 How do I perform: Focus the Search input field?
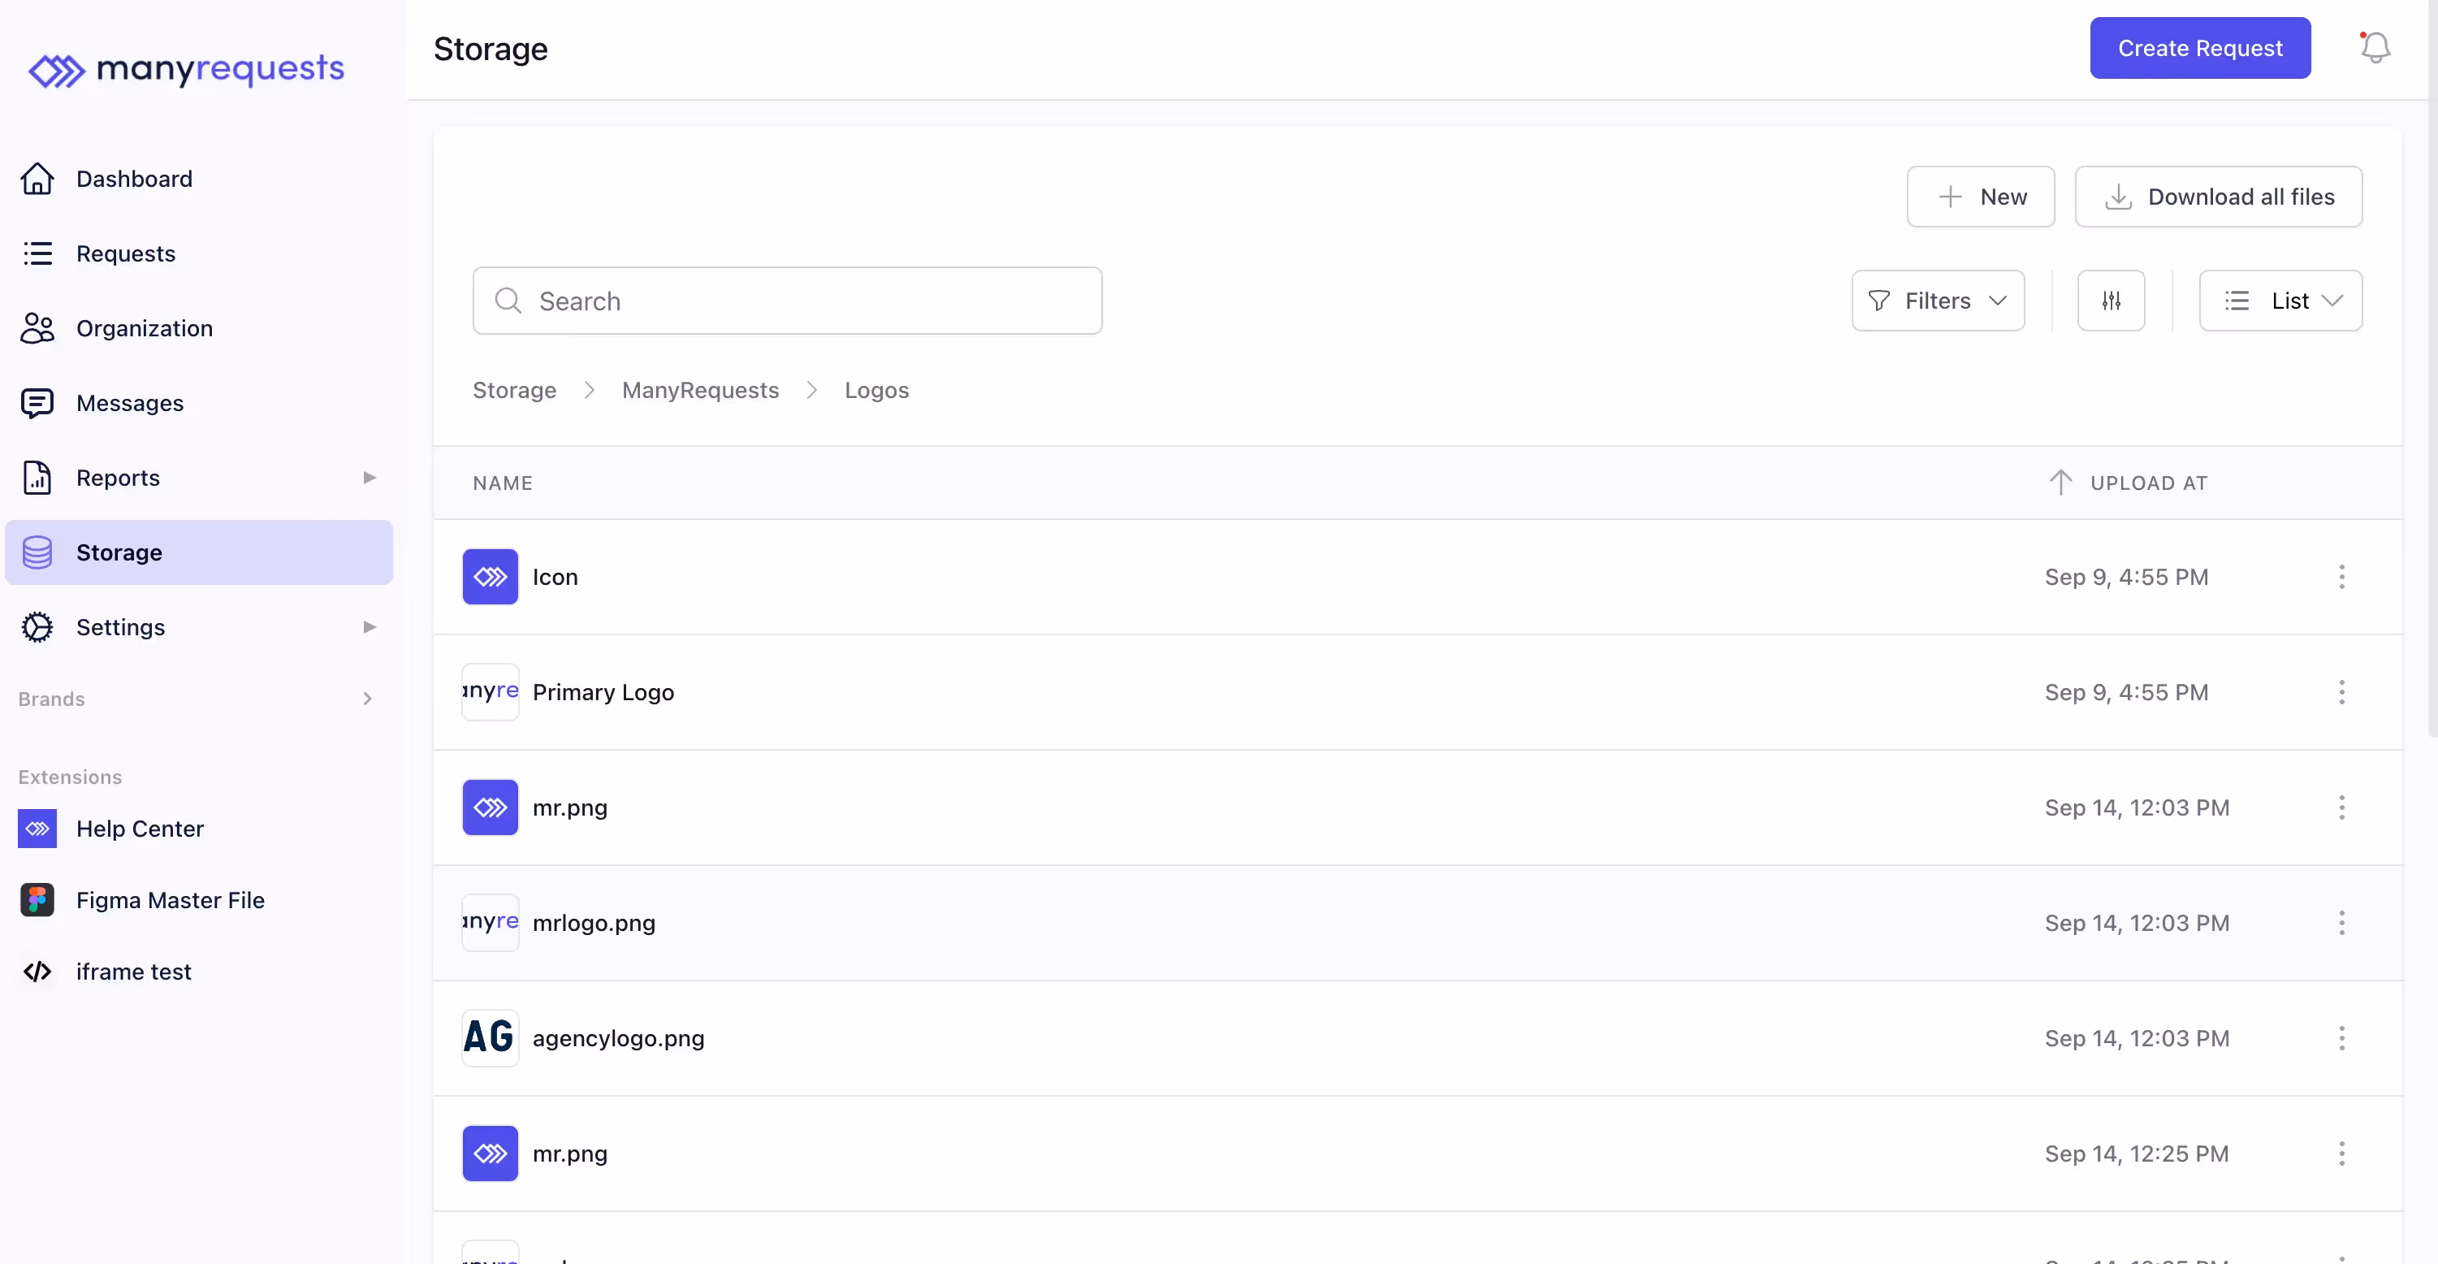coord(788,301)
